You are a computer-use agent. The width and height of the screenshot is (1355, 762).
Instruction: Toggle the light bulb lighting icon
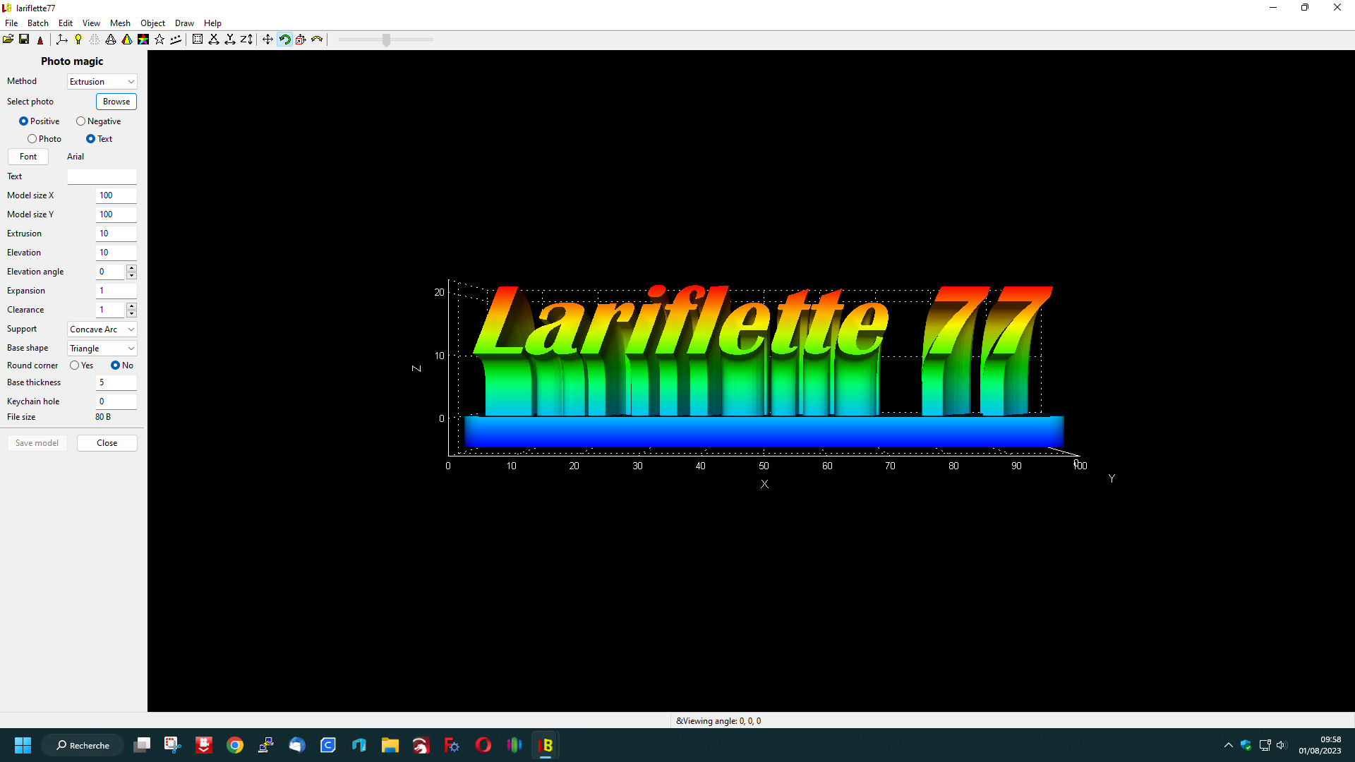click(x=78, y=40)
